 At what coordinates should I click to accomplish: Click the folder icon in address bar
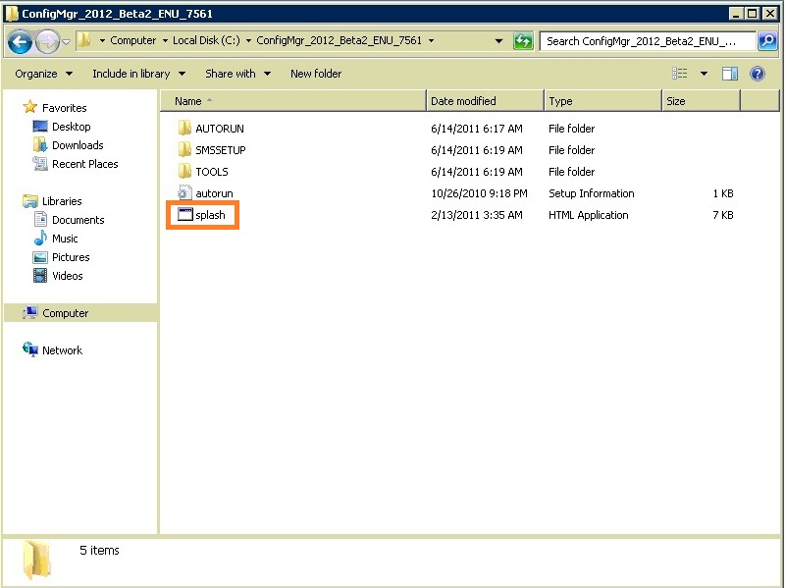click(x=84, y=40)
